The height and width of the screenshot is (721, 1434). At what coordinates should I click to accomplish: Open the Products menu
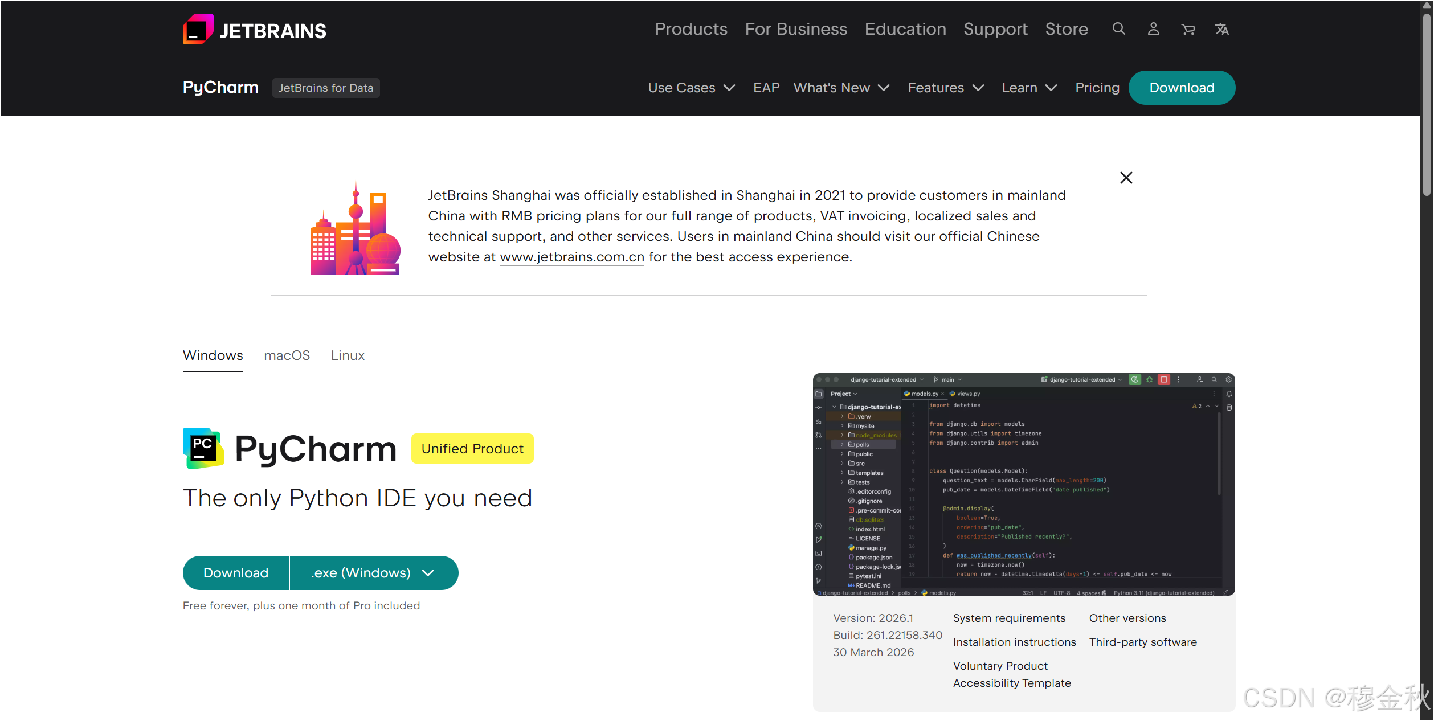[x=691, y=29]
